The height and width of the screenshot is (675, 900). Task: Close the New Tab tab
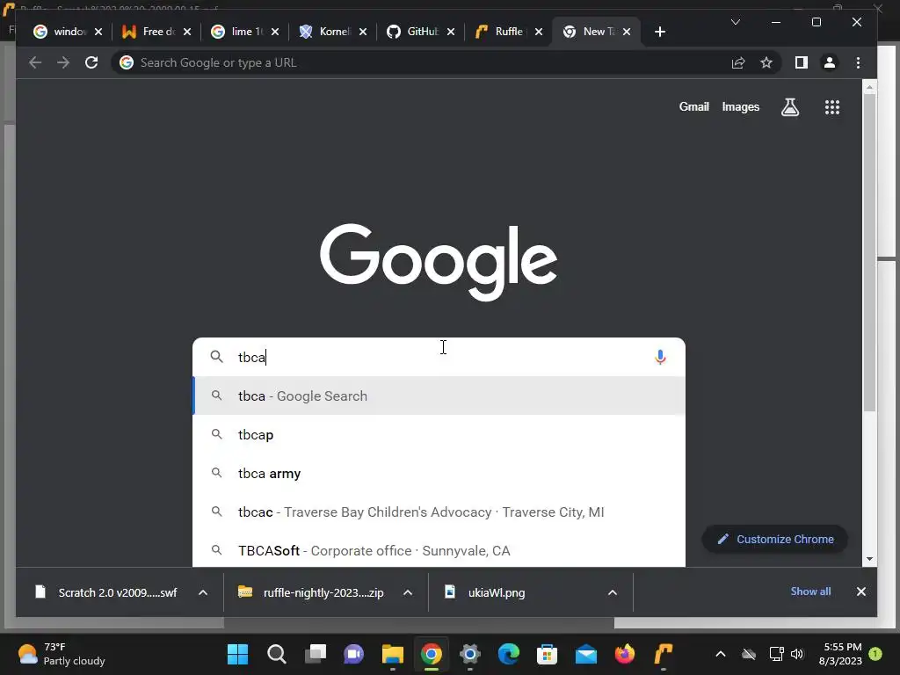[x=627, y=32]
